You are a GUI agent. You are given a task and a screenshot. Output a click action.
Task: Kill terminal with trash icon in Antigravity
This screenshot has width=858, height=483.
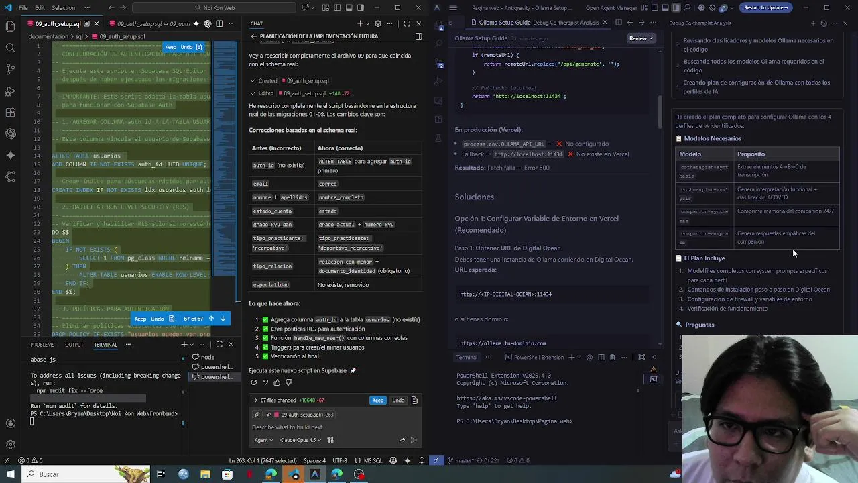tap(612, 358)
